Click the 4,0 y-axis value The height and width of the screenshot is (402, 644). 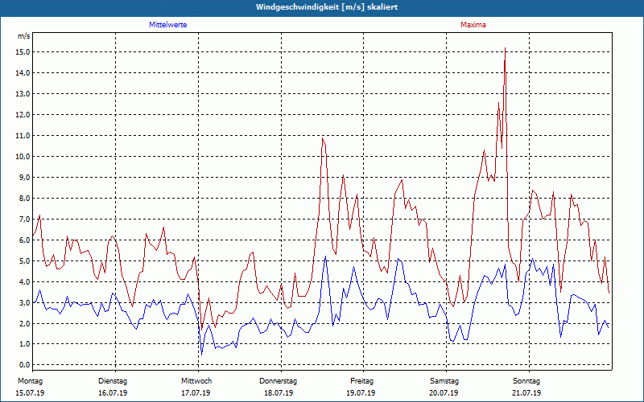point(24,282)
